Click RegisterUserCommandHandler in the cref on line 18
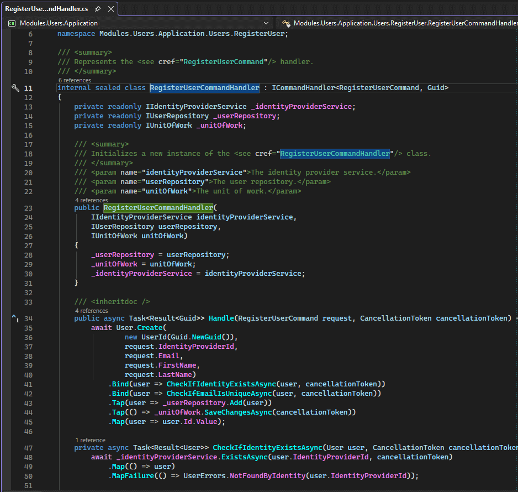The width and height of the screenshot is (518, 492). 335,154
